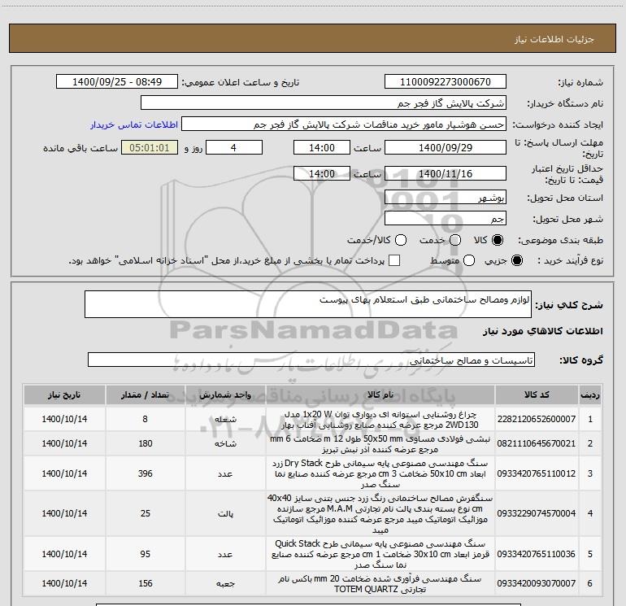Click the remaining time countdown 05:01:01

click(150, 147)
